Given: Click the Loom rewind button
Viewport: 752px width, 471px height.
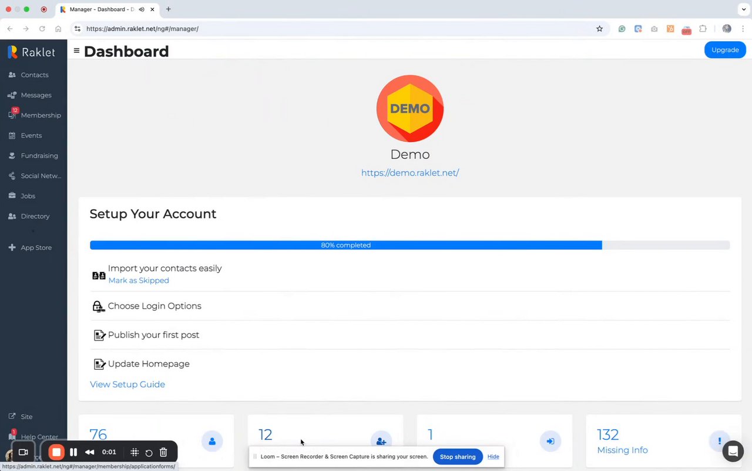Looking at the screenshot, I should click(x=90, y=452).
